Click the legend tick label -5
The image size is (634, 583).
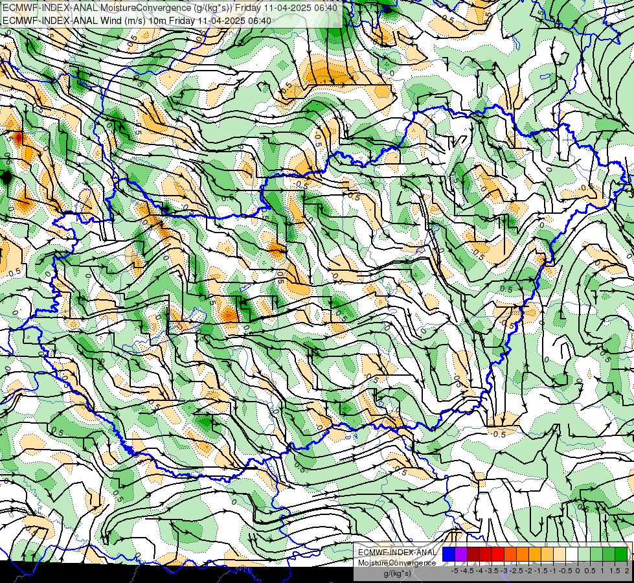pyautogui.click(x=455, y=571)
